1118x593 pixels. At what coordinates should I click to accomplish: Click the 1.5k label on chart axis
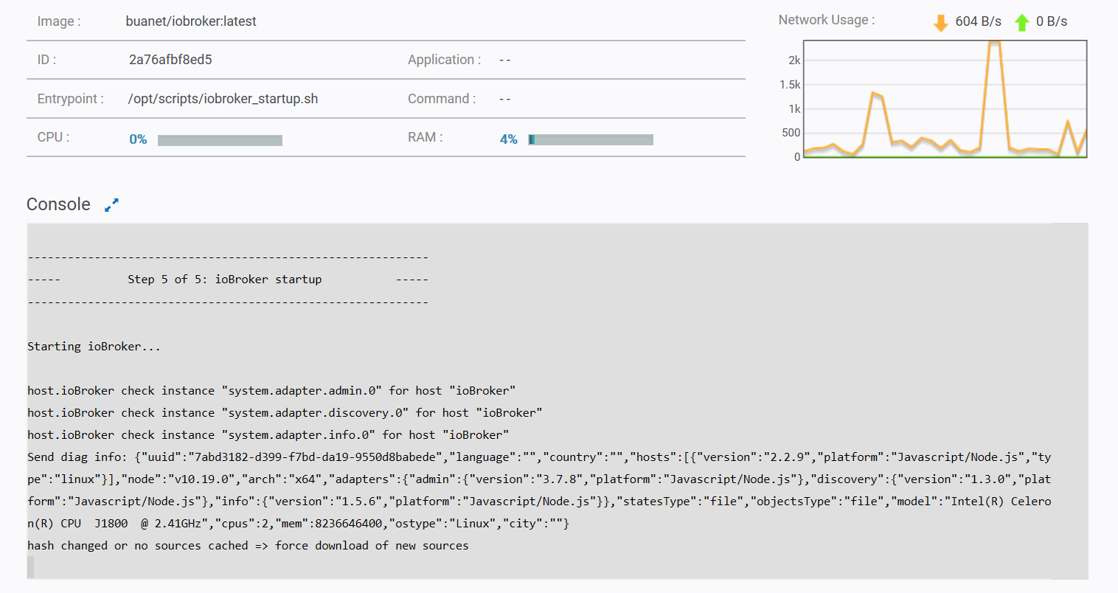(x=790, y=85)
